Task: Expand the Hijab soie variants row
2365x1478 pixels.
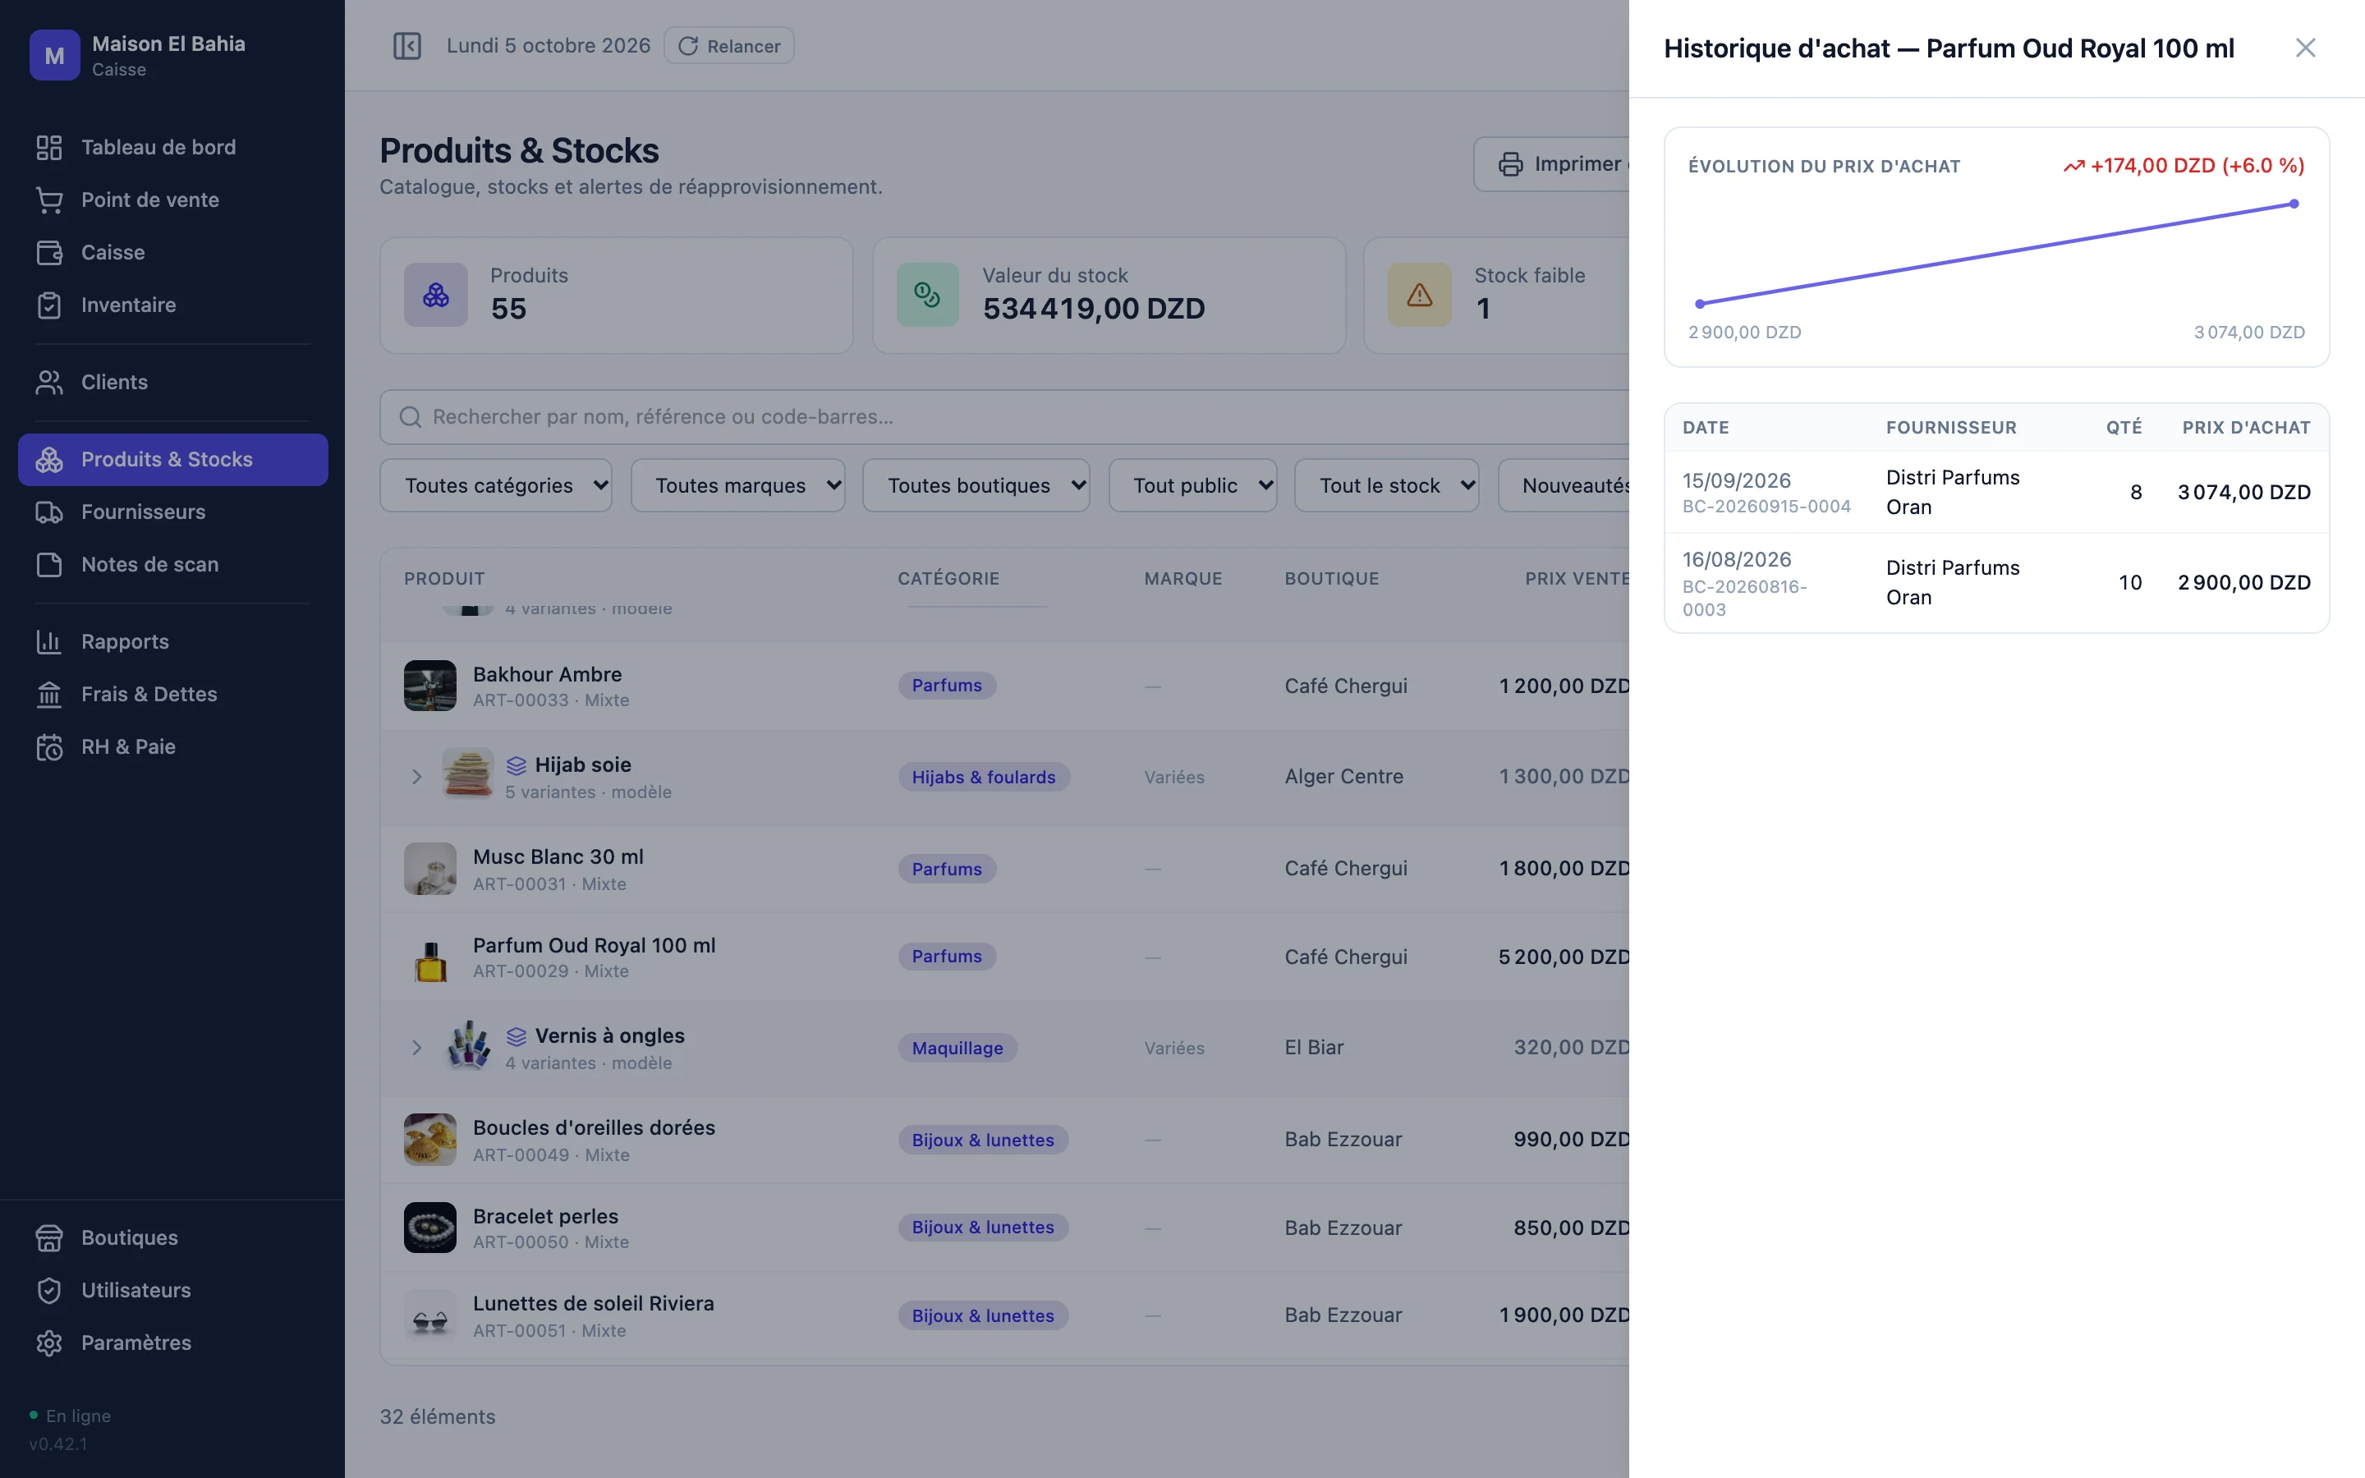Action: coord(416,777)
